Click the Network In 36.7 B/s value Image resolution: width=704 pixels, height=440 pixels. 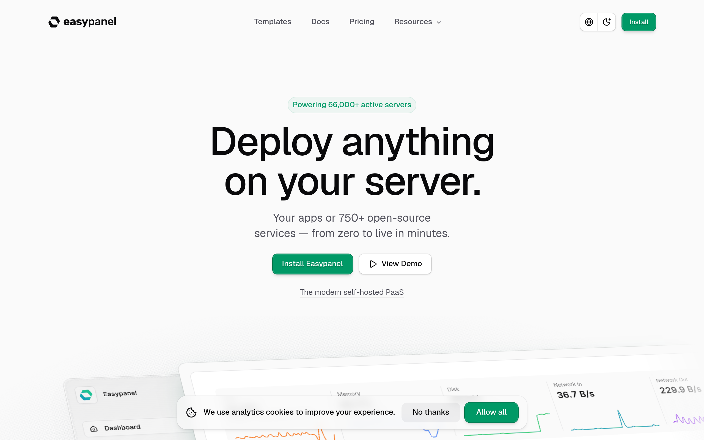point(575,394)
